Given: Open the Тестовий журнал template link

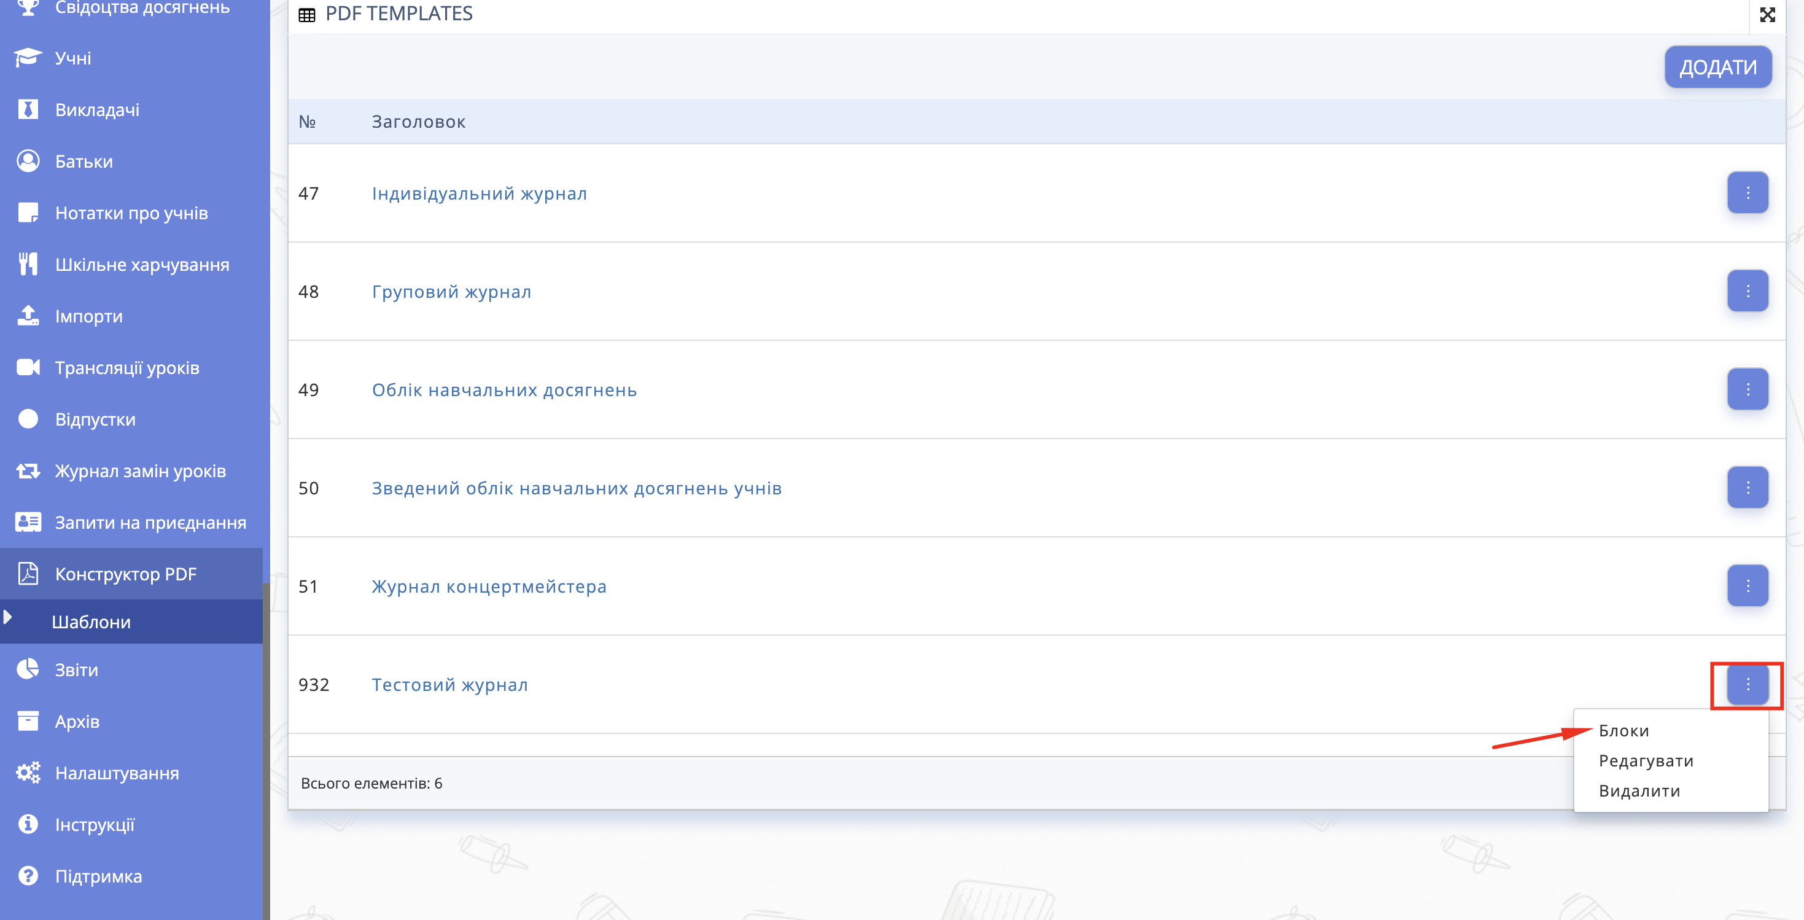Looking at the screenshot, I should 449,685.
